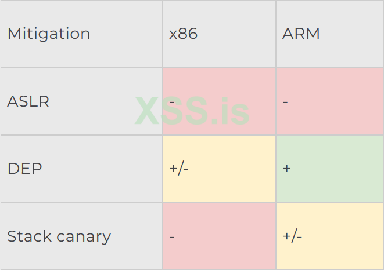This screenshot has width=384, height=270.
Task: Click the ASLR row label
Action: pyautogui.click(x=28, y=101)
